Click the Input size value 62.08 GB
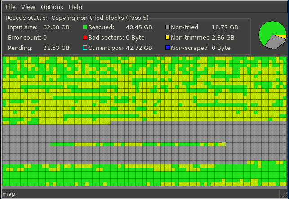289x199 pixels. (56, 27)
